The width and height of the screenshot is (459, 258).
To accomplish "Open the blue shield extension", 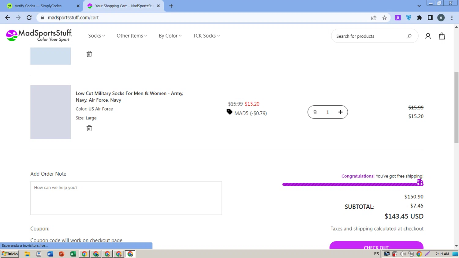I will pyautogui.click(x=409, y=18).
